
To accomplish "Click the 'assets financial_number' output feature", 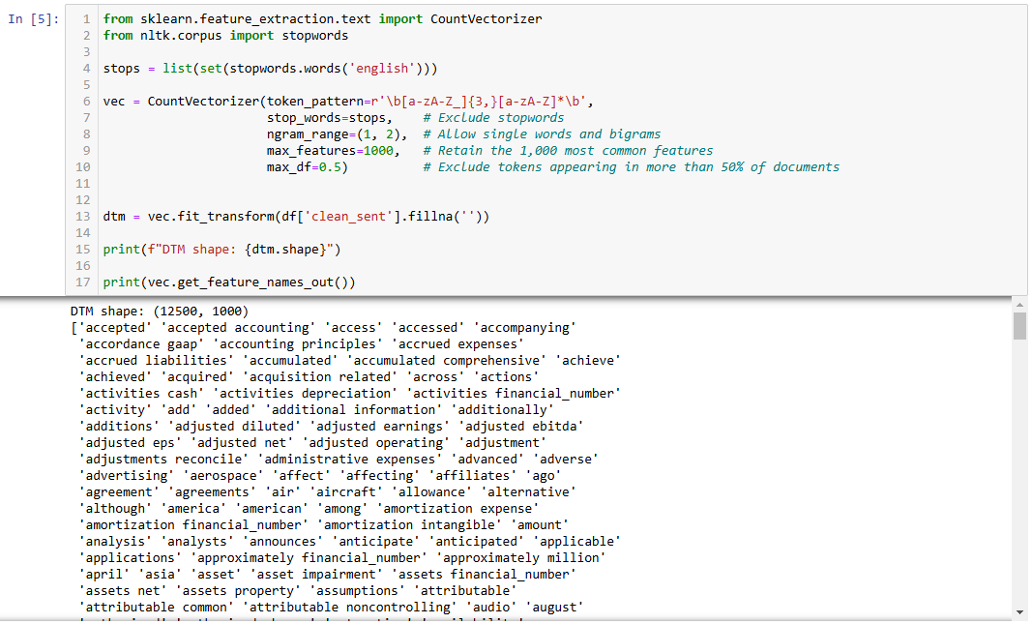I will (x=484, y=575).
